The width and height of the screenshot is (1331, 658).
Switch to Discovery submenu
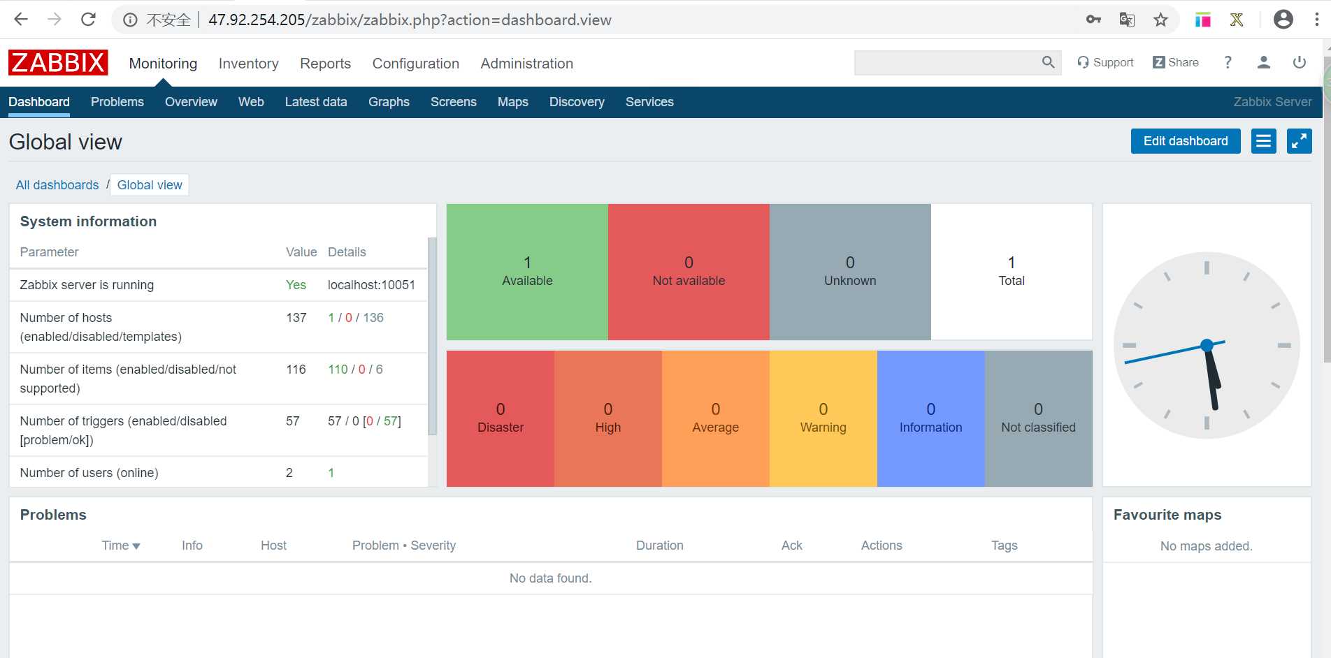point(577,102)
